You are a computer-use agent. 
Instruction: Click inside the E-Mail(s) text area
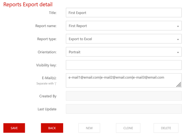point(124,80)
